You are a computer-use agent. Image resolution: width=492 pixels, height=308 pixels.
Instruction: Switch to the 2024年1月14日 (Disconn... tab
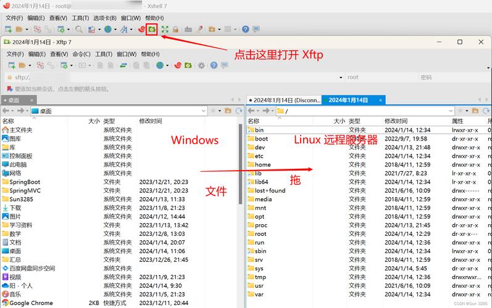pyautogui.click(x=285, y=100)
